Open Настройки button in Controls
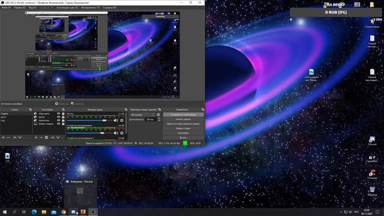384x216 pixels. pyautogui.click(x=183, y=133)
